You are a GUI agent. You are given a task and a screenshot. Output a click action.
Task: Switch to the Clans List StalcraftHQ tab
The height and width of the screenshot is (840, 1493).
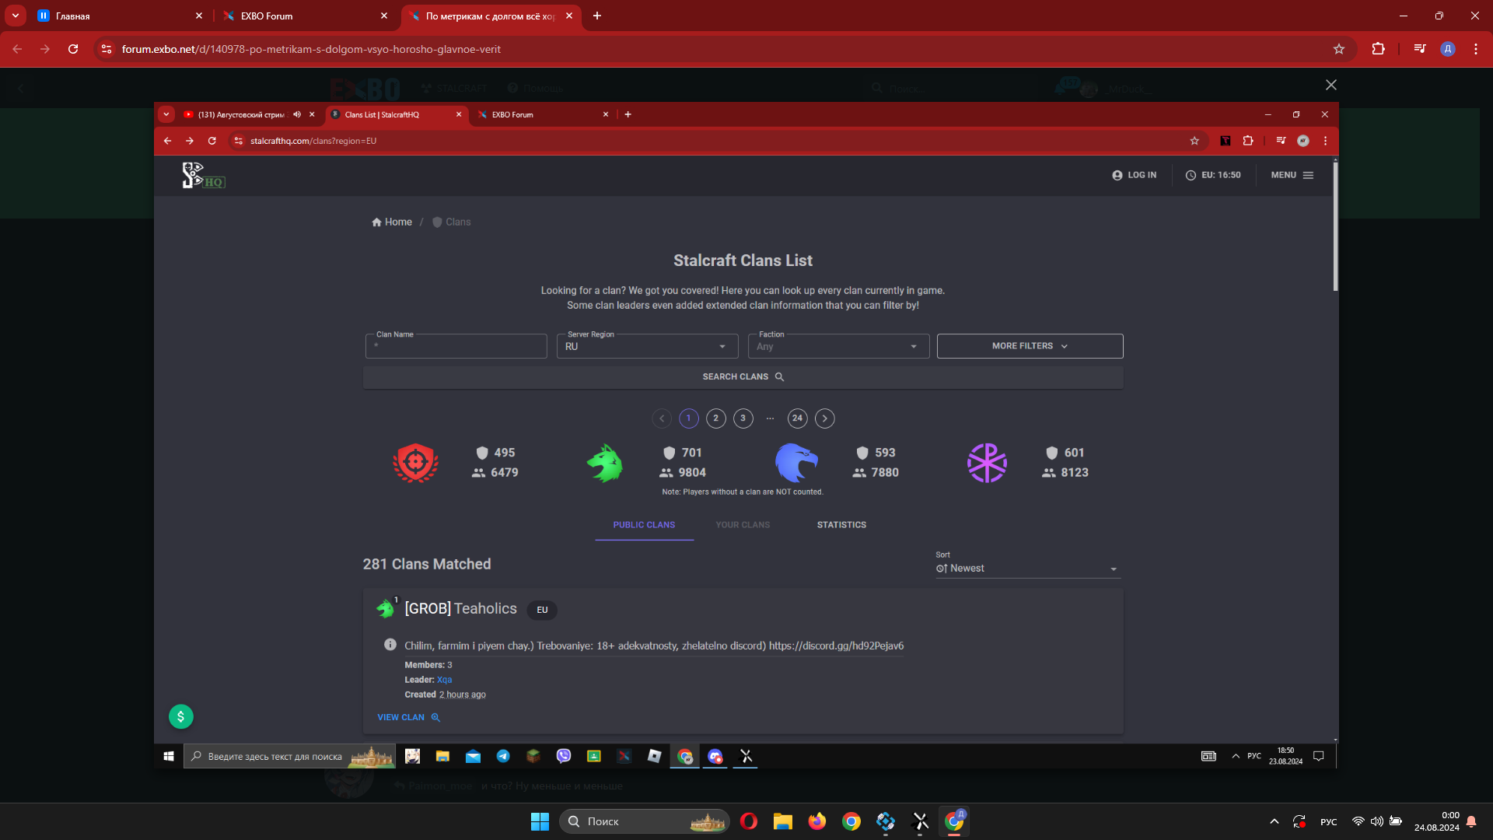coord(395,114)
